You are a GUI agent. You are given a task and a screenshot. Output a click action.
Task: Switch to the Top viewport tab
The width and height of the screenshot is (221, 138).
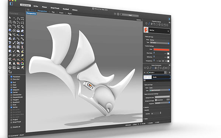pos(53,12)
